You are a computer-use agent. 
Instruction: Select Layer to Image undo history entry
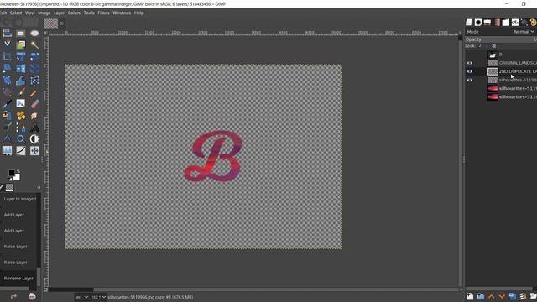point(19,199)
